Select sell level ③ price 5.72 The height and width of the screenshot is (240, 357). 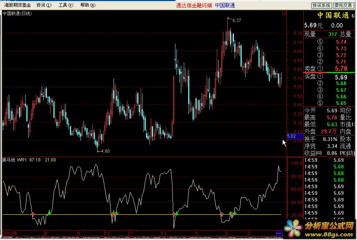[x=341, y=55]
